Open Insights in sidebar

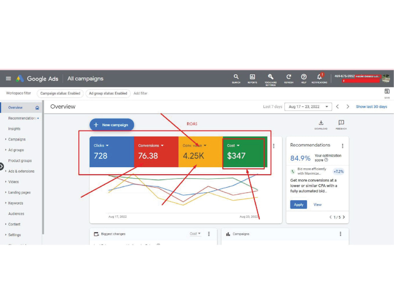coord(14,129)
